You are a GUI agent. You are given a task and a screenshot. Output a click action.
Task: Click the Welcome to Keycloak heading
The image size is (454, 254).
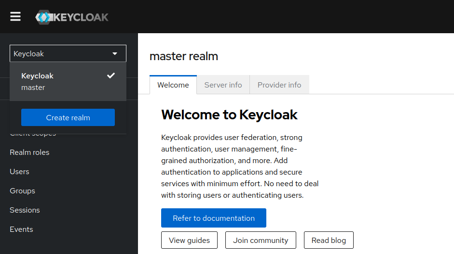coord(229,115)
